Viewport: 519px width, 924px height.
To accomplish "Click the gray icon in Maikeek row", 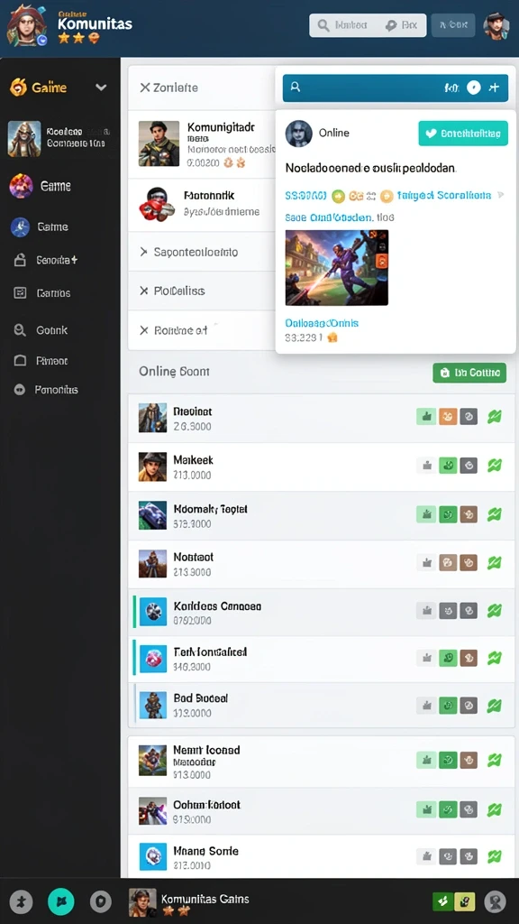I will click(469, 466).
